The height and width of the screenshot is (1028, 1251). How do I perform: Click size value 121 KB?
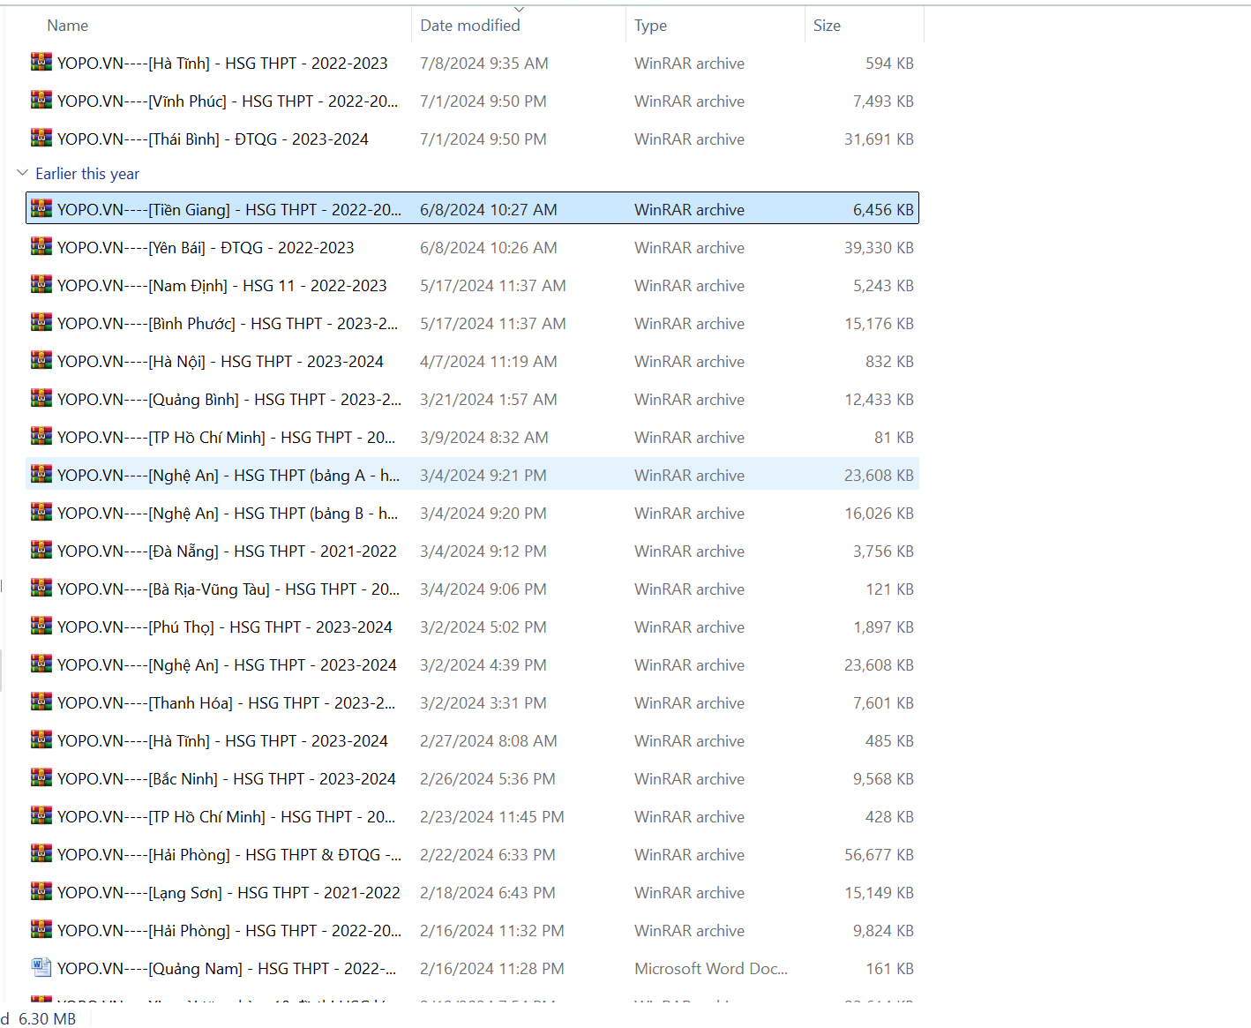889,589
